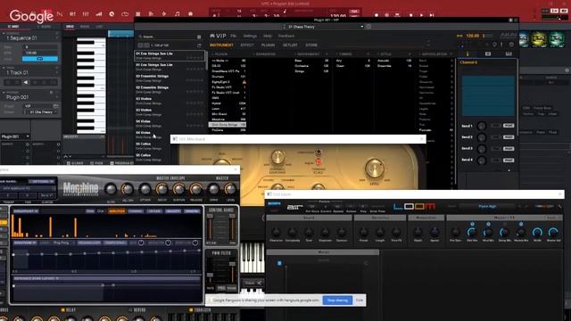
Task: Click the large Level knob in Mini Grand
Action: 374,169
